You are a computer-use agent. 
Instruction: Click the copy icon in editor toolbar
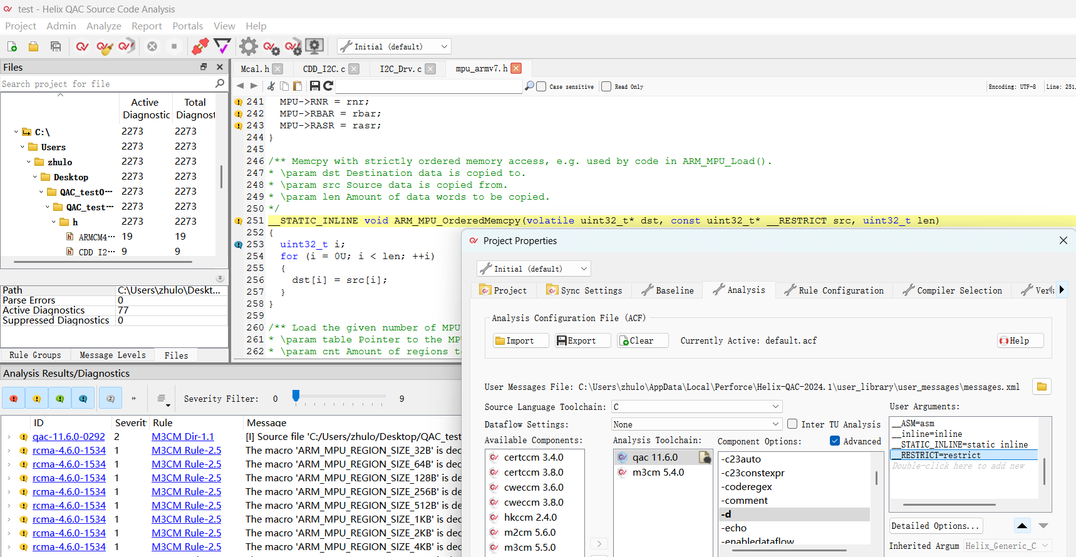coord(284,86)
